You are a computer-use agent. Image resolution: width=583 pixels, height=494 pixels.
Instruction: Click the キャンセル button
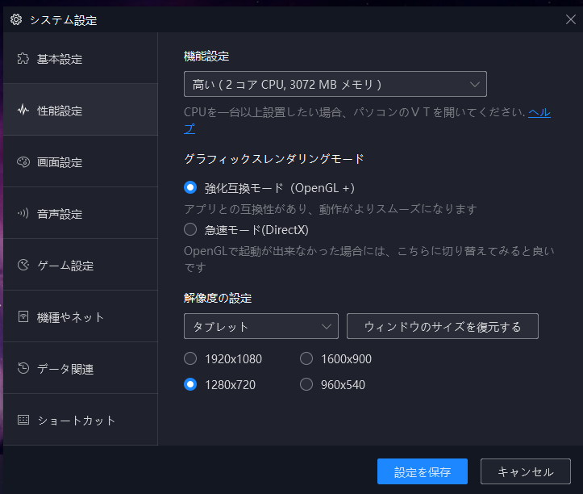pyautogui.click(x=526, y=471)
